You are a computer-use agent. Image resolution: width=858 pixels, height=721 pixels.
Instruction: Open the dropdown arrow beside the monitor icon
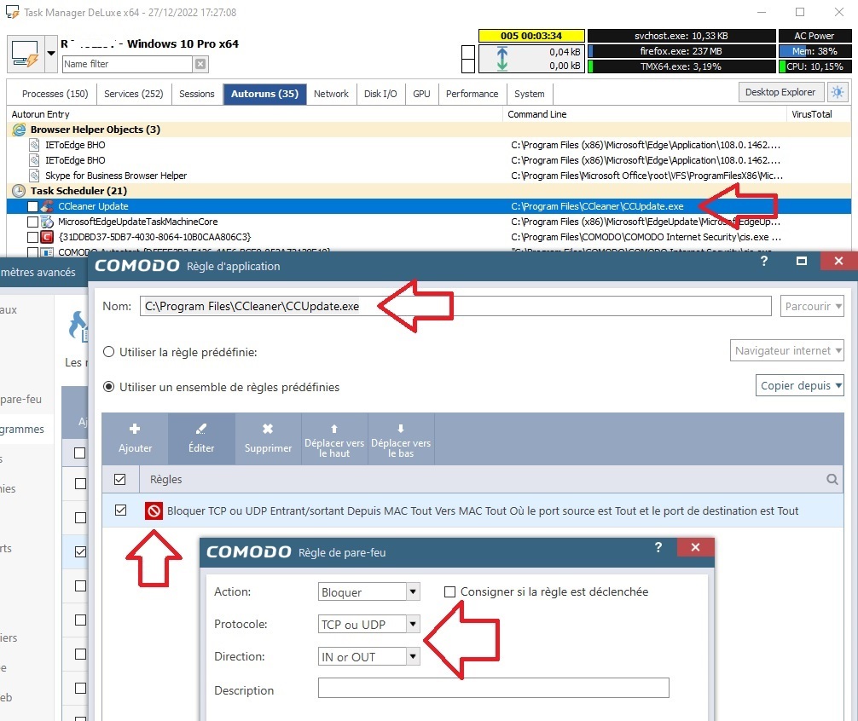tap(51, 54)
